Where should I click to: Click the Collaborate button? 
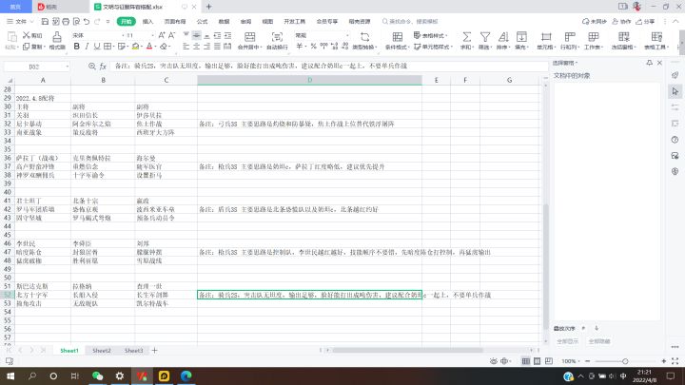[621, 21]
